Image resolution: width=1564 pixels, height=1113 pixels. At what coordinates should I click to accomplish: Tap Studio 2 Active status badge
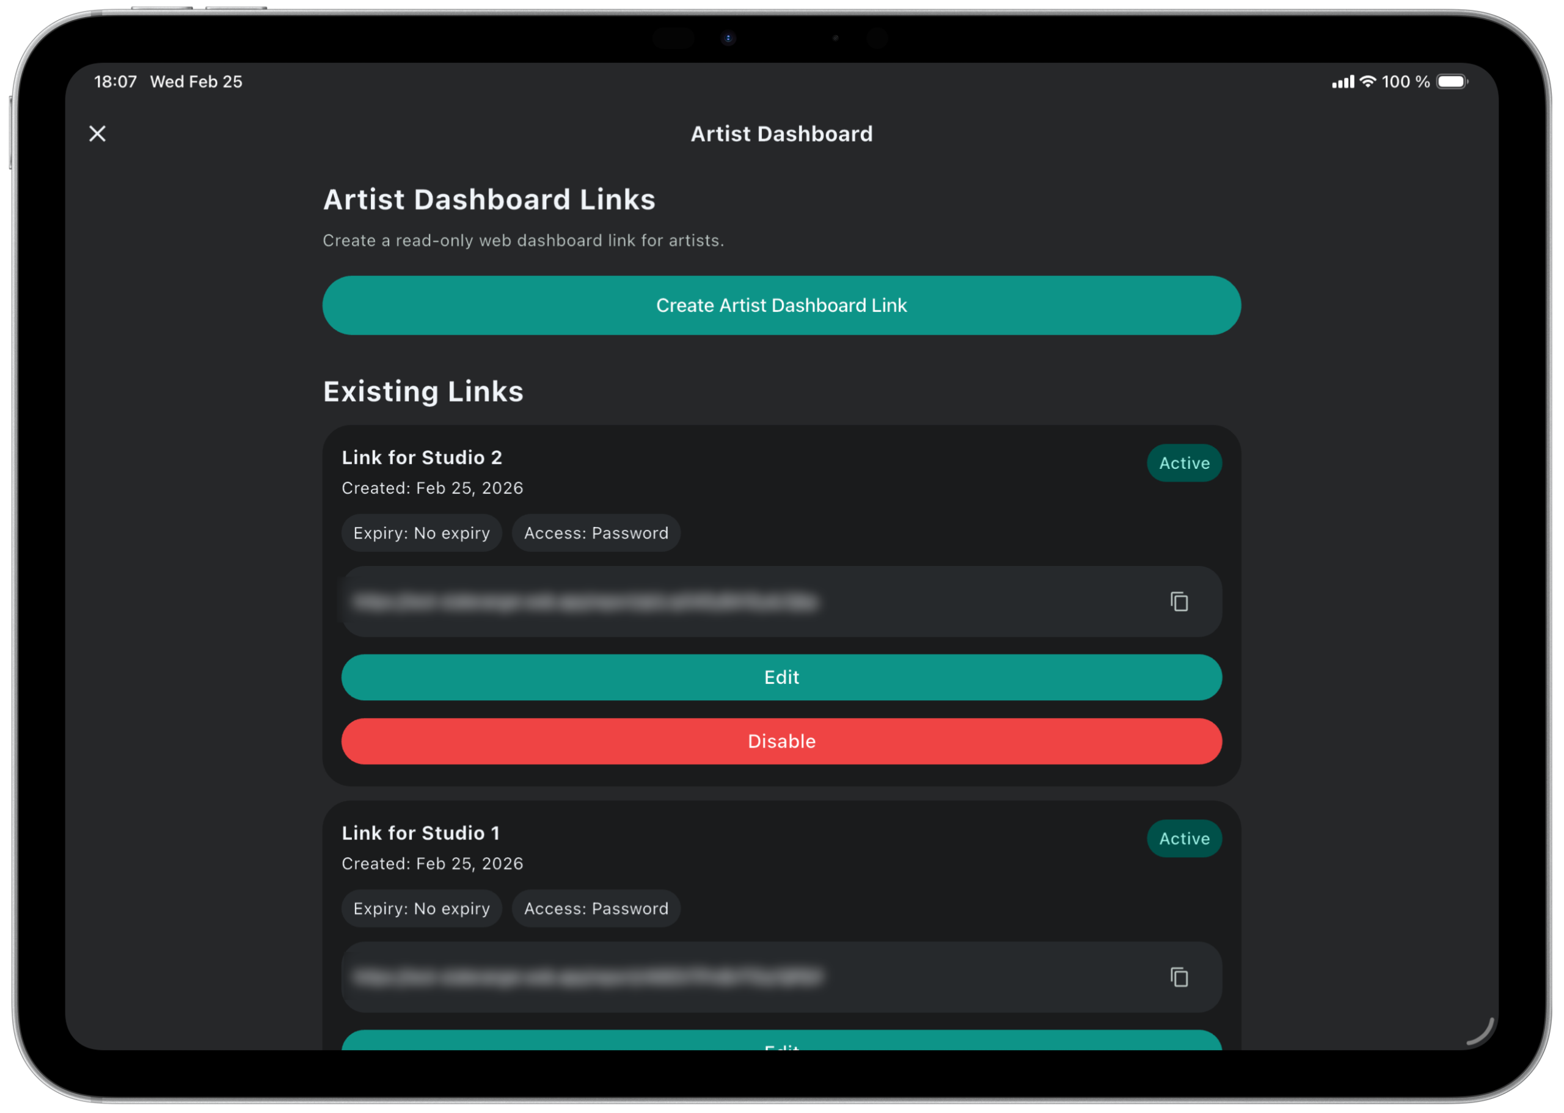(x=1183, y=463)
